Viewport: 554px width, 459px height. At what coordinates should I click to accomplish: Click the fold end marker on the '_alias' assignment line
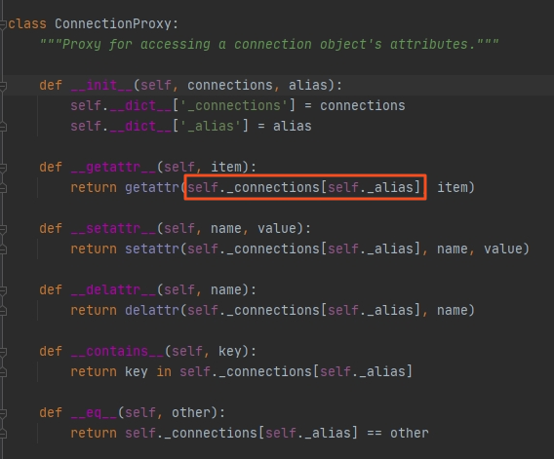tap(3, 127)
